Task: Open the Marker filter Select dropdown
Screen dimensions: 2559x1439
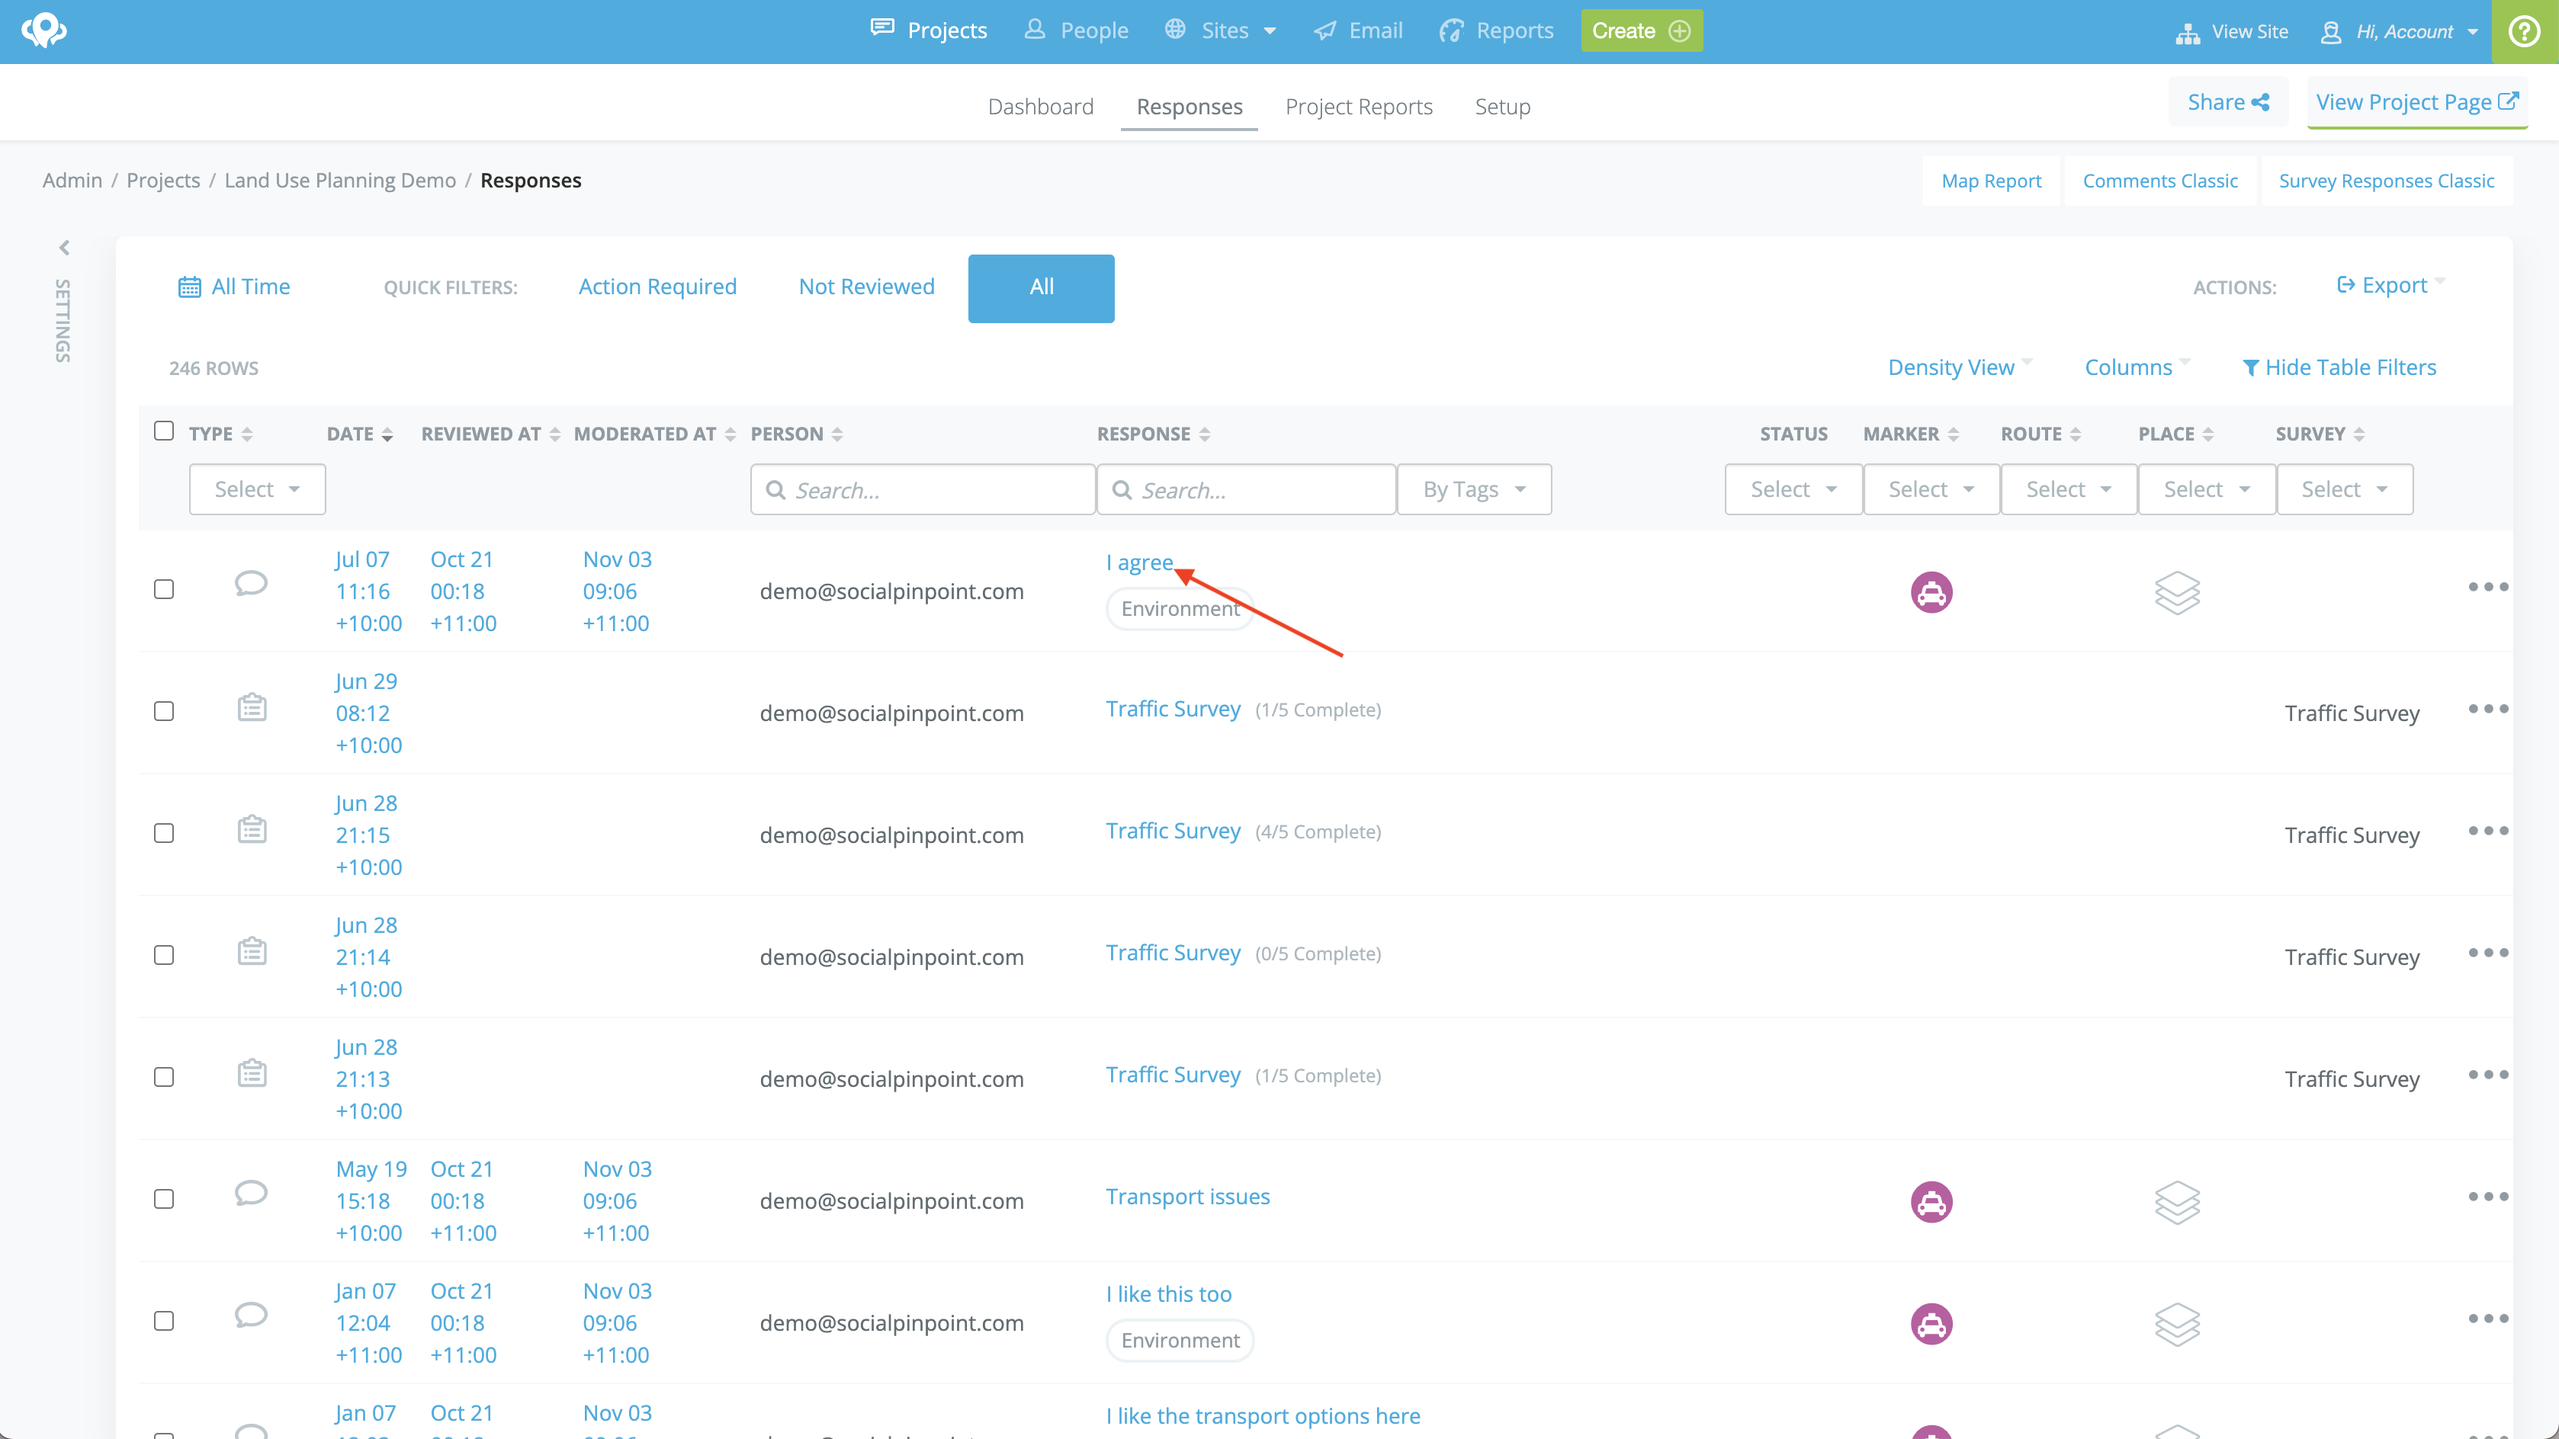Action: point(1931,489)
